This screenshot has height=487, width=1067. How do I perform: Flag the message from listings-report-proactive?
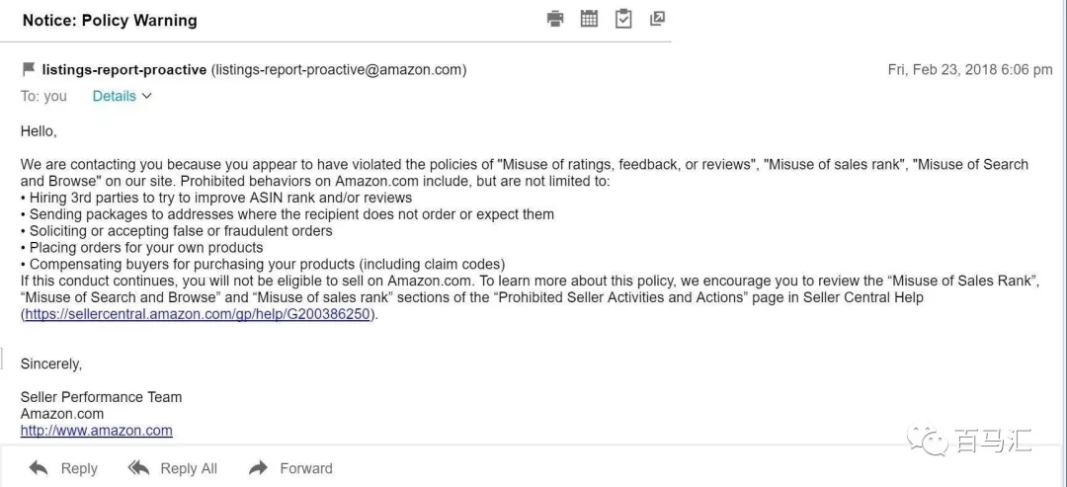[x=28, y=69]
